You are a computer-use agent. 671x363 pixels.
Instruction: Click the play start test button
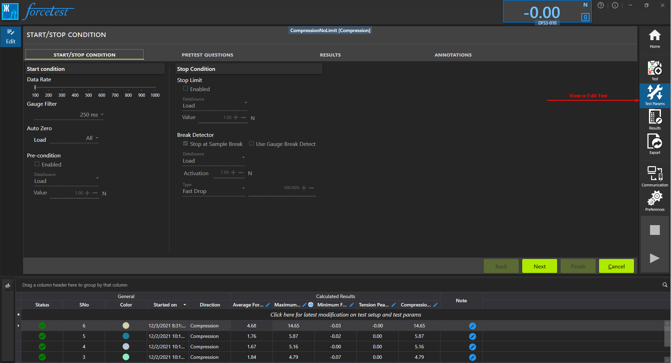(655, 258)
